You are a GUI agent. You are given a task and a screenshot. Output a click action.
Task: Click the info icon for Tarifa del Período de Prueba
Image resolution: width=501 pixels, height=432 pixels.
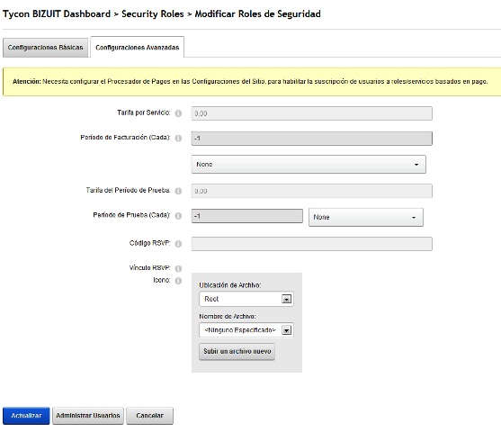pos(178,191)
